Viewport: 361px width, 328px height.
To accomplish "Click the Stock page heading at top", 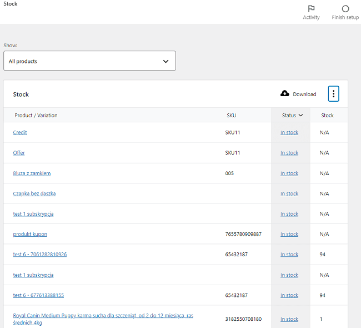I will tap(11, 4).
